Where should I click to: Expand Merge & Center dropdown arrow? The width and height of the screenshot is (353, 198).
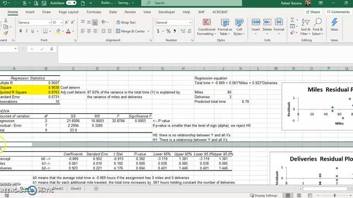[x=148, y=31]
